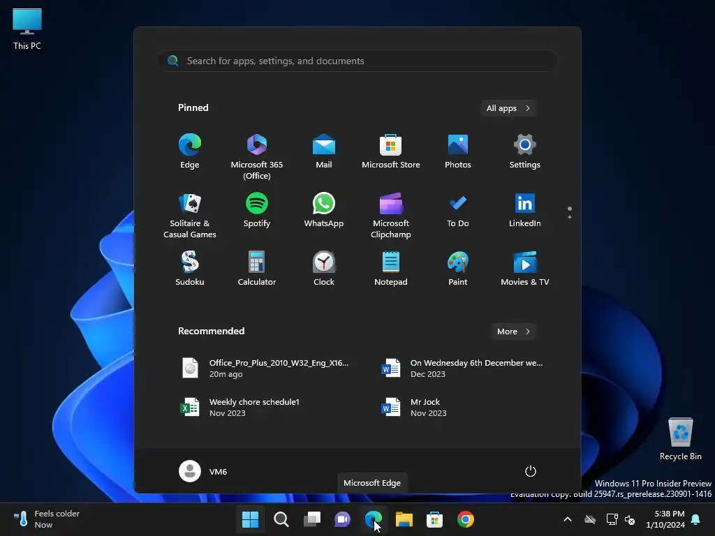Open Microsoft Edge from the taskbar

click(374, 519)
